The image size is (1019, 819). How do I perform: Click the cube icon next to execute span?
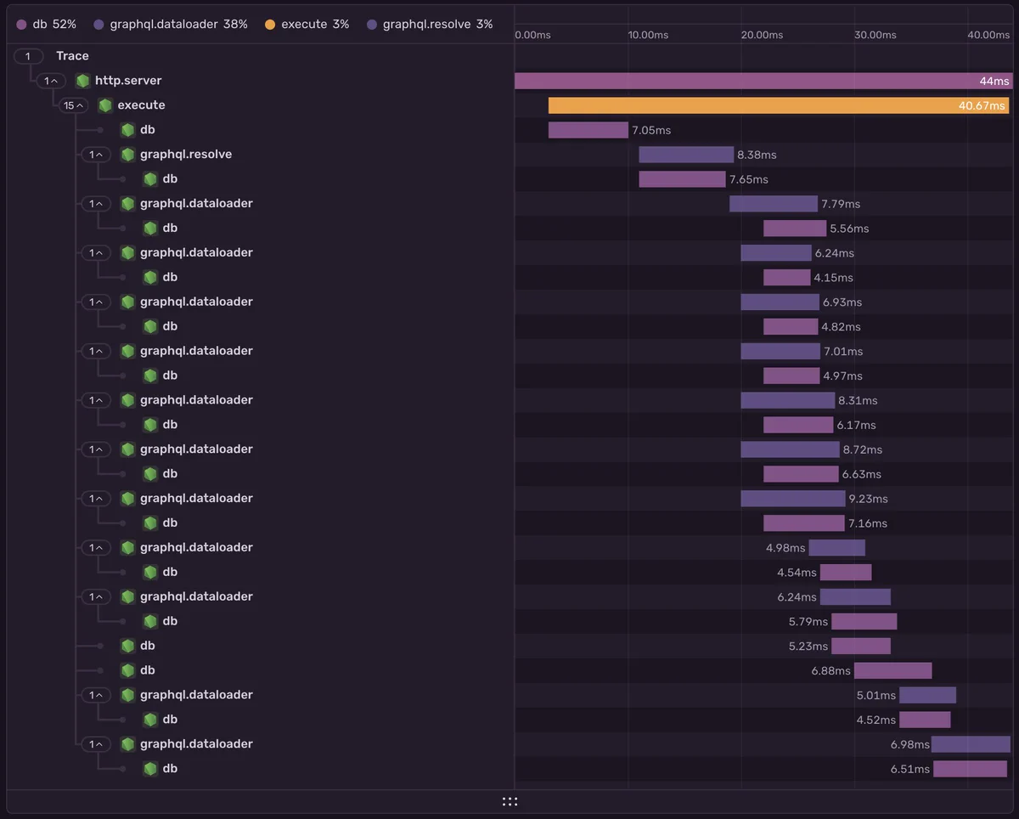click(x=105, y=105)
